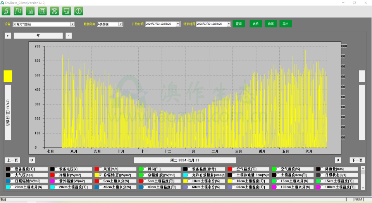This screenshot has width=372, height=203.
Task: Click the right U button below chart
Action: tap(338, 160)
